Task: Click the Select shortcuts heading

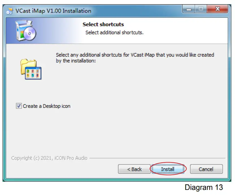Action: coord(103,24)
